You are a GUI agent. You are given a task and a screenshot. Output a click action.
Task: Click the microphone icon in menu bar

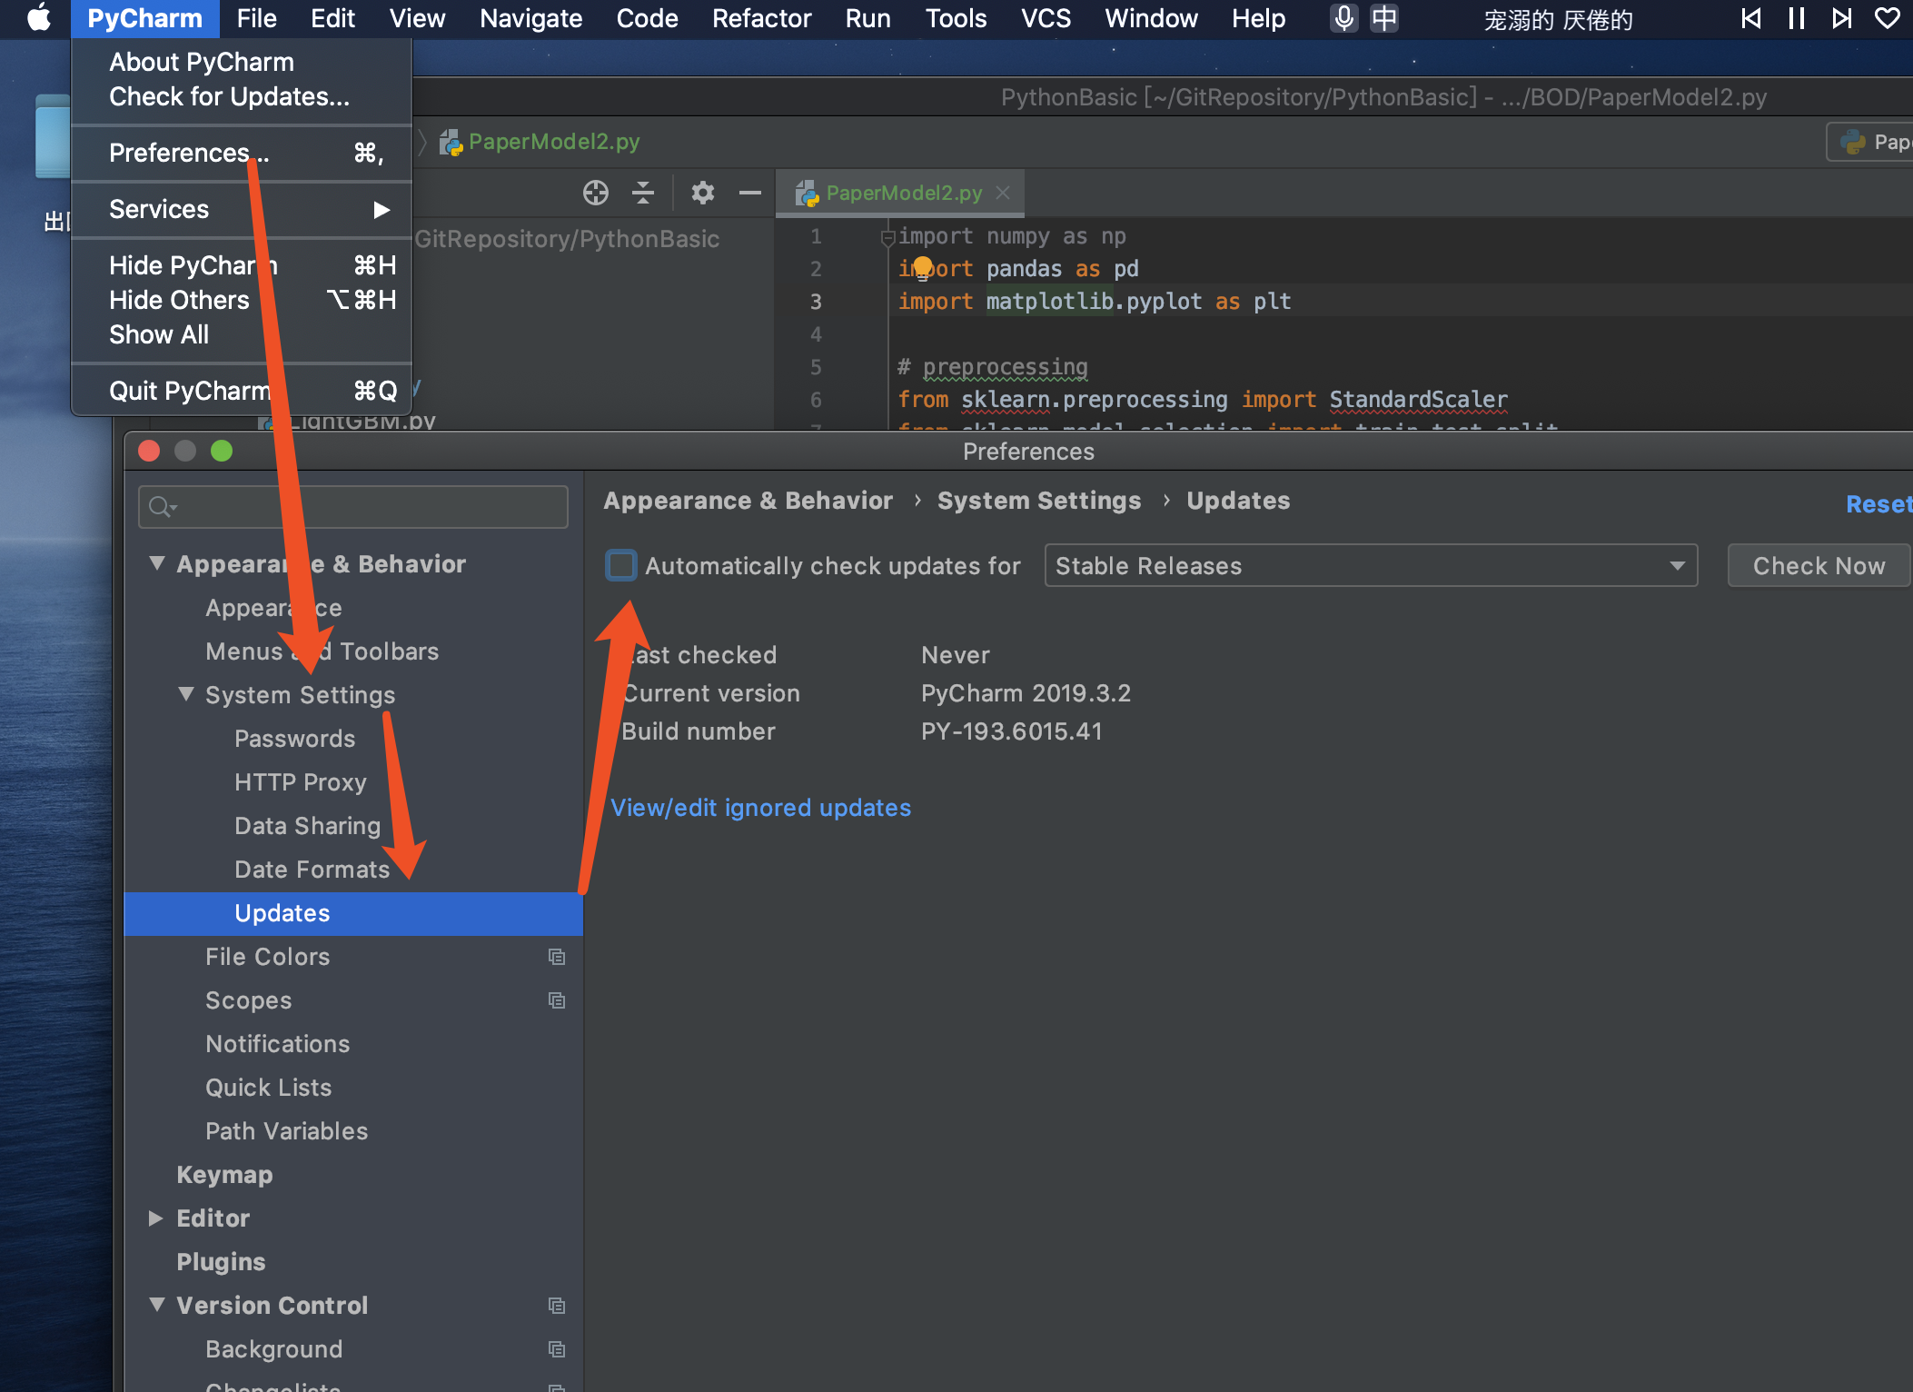(x=1343, y=18)
